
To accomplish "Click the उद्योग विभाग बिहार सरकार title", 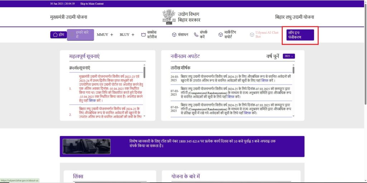I will (189, 17).
